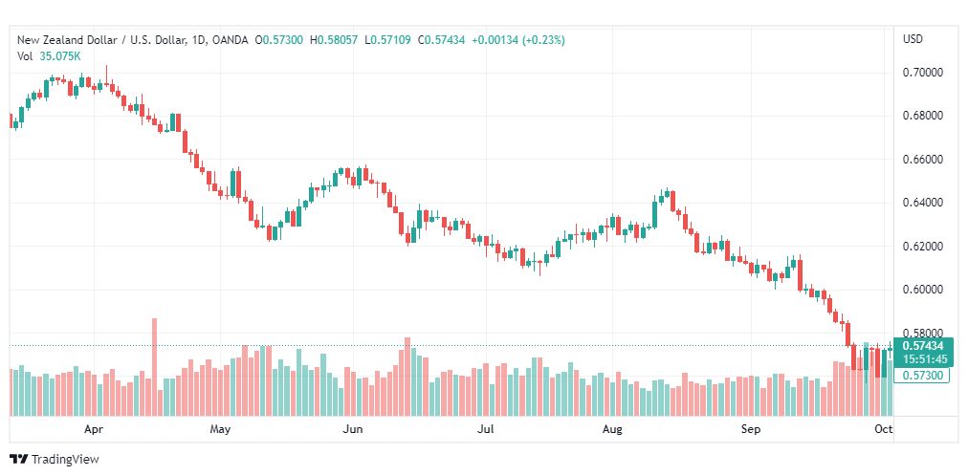The width and height of the screenshot is (968, 476).
Task: Click the Aug label on time axis
Action: 612,430
